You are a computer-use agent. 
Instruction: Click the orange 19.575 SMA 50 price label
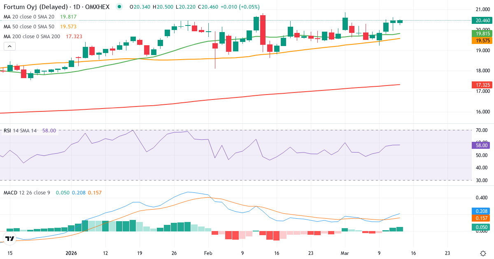tap(482, 41)
